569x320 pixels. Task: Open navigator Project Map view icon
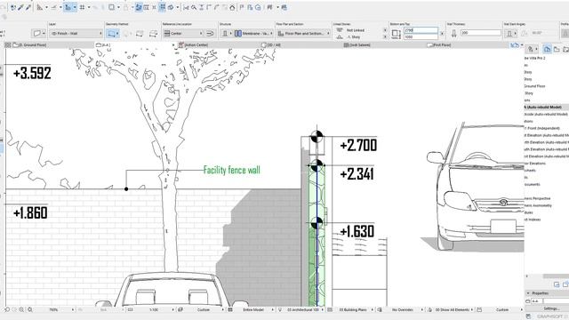(547, 49)
